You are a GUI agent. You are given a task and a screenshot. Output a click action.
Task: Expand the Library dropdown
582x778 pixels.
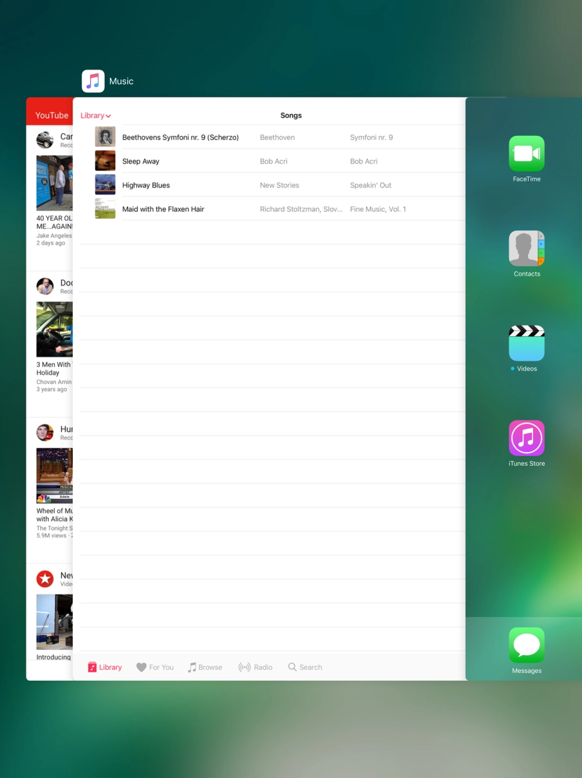click(x=95, y=115)
